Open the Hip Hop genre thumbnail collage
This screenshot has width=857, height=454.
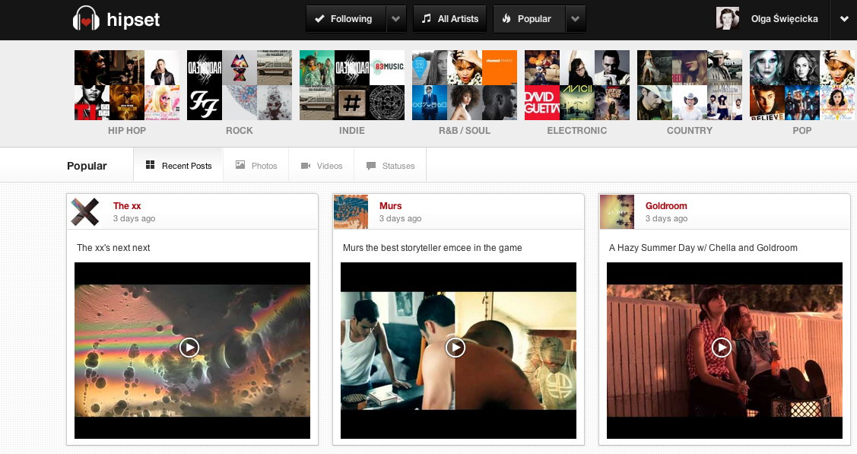click(127, 85)
